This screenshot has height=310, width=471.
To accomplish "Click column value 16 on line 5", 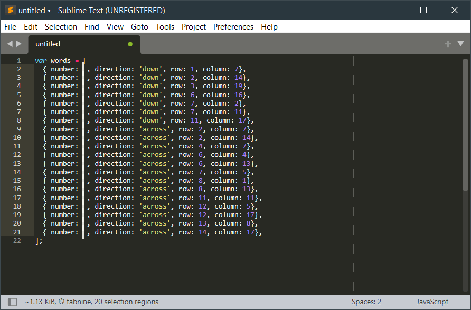I will 239,95.
